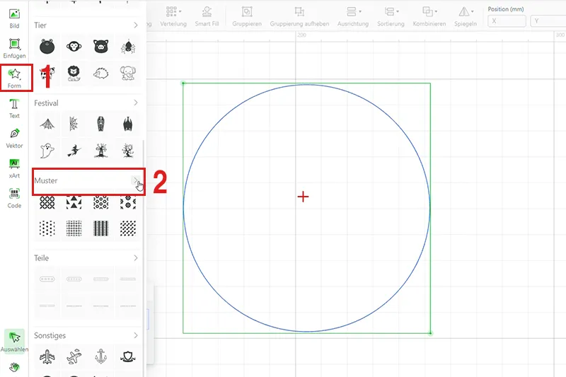Viewport: 566px width, 377px height.
Task: Switch to the hand pan tool
Action: click(x=14, y=367)
